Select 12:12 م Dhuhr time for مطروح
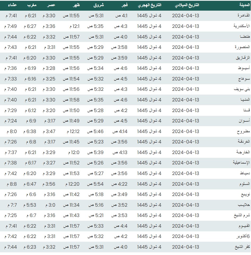The width and height of the screenshot is (251, 255). [x=71, y=131]
